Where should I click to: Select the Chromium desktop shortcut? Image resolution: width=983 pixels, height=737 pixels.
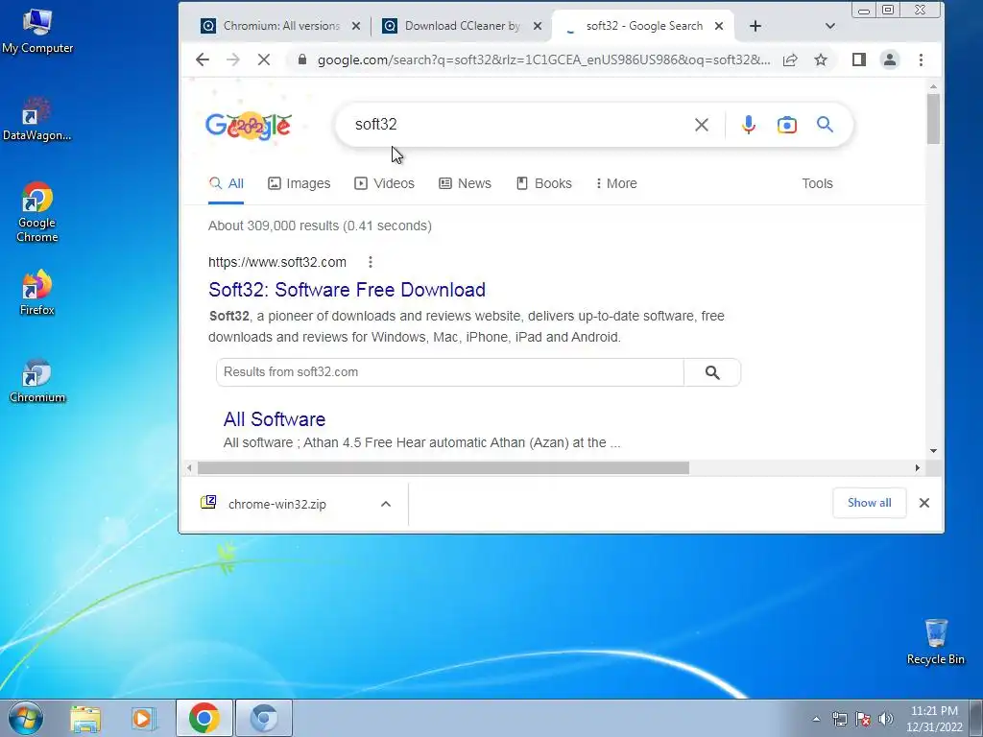(x=37, y=380)
